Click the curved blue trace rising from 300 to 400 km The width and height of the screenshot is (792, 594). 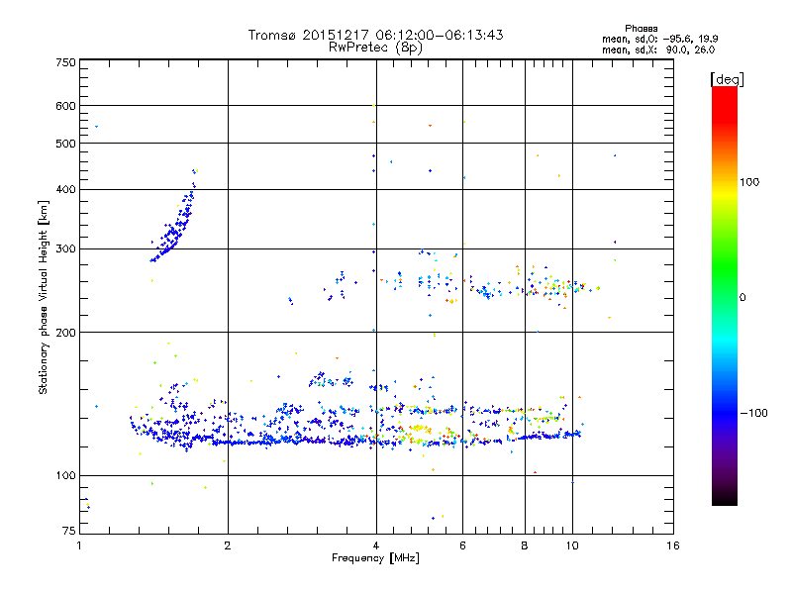tap(174, 230)
